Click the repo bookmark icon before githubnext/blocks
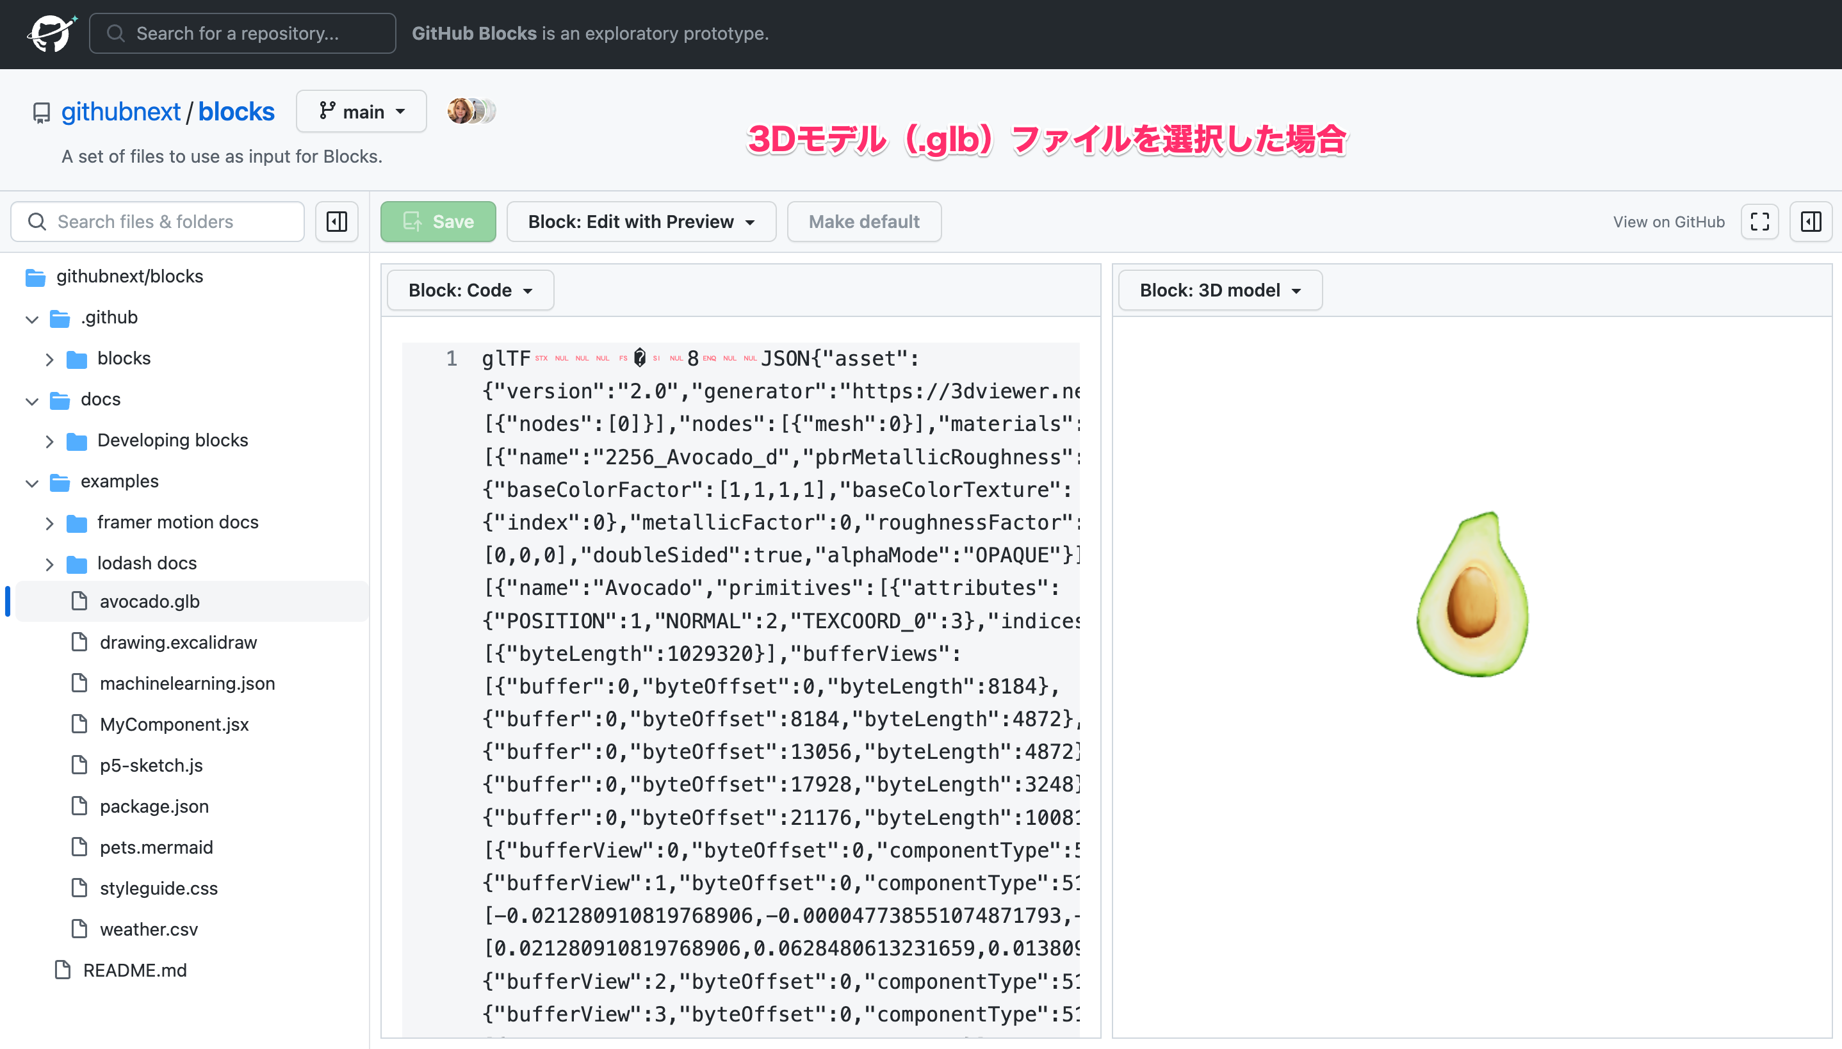The height and width of the screenshot is (1049, 1842). 40,111
